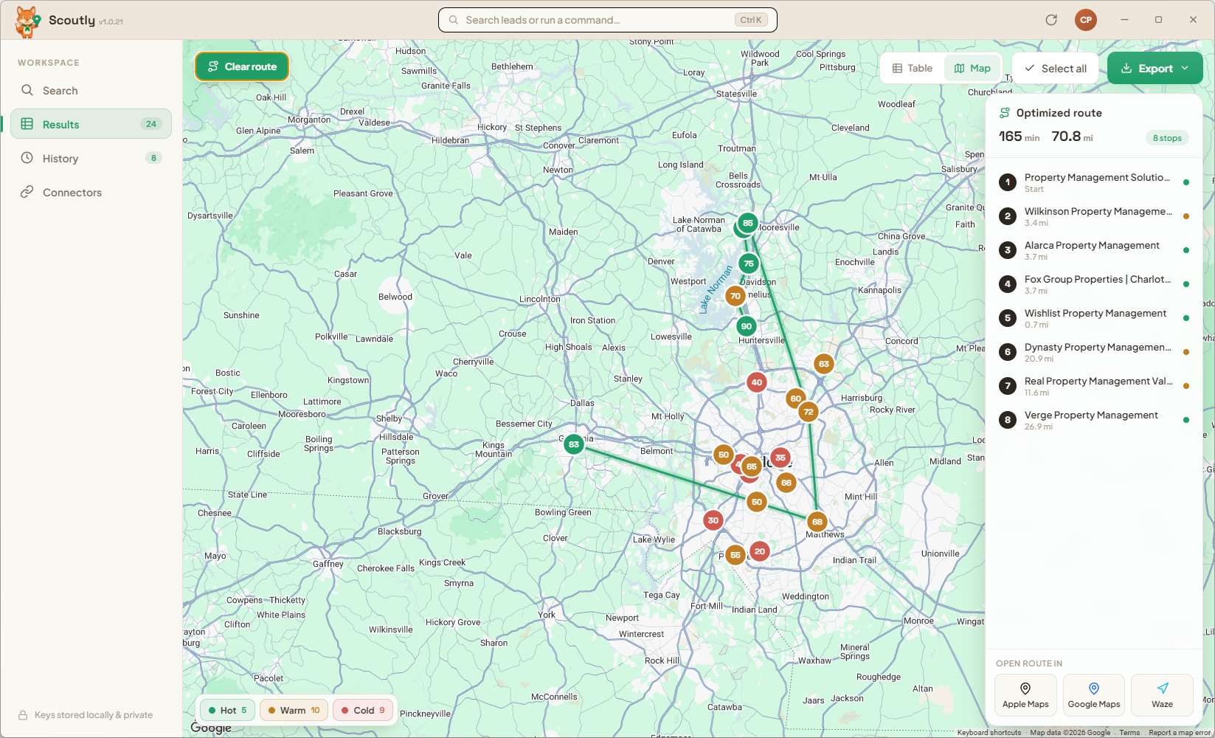Select stop 2 Wilkinson Property Management
The height and width of the screenshot is (738, 1215).
coord(1094,216)
